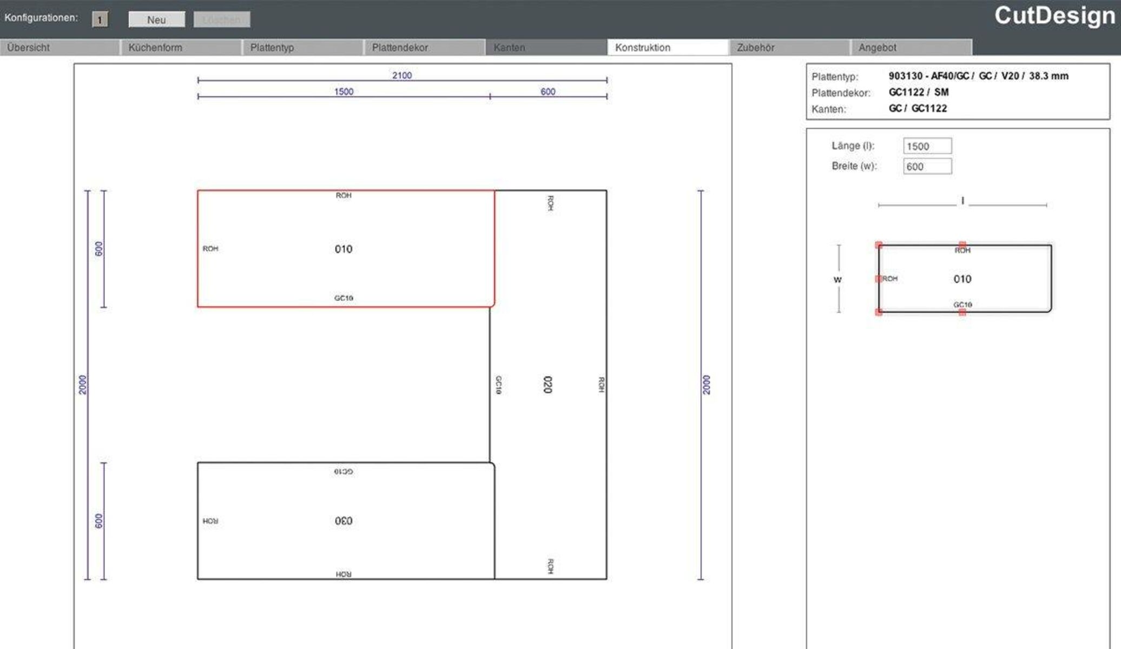Select worktop piece 020 in drawing

548,385
